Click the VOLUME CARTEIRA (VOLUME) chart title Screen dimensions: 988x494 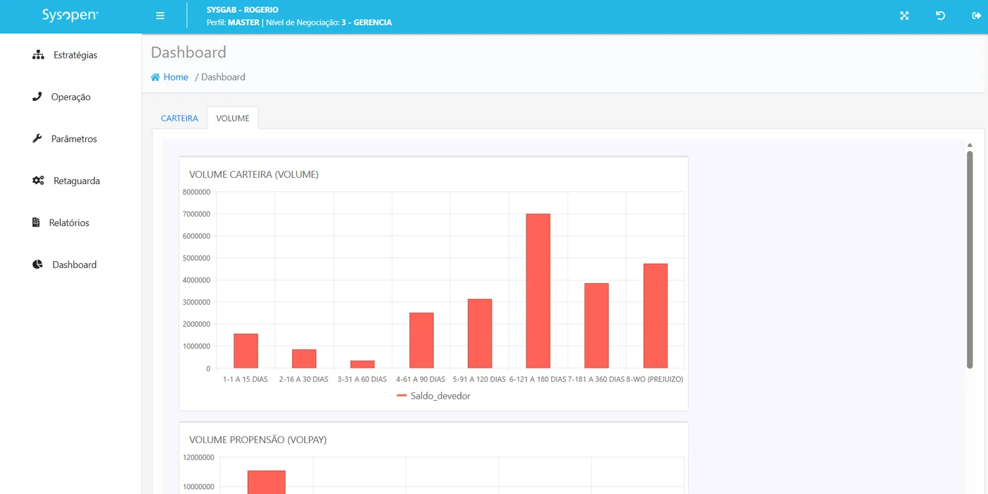[254, 174]
